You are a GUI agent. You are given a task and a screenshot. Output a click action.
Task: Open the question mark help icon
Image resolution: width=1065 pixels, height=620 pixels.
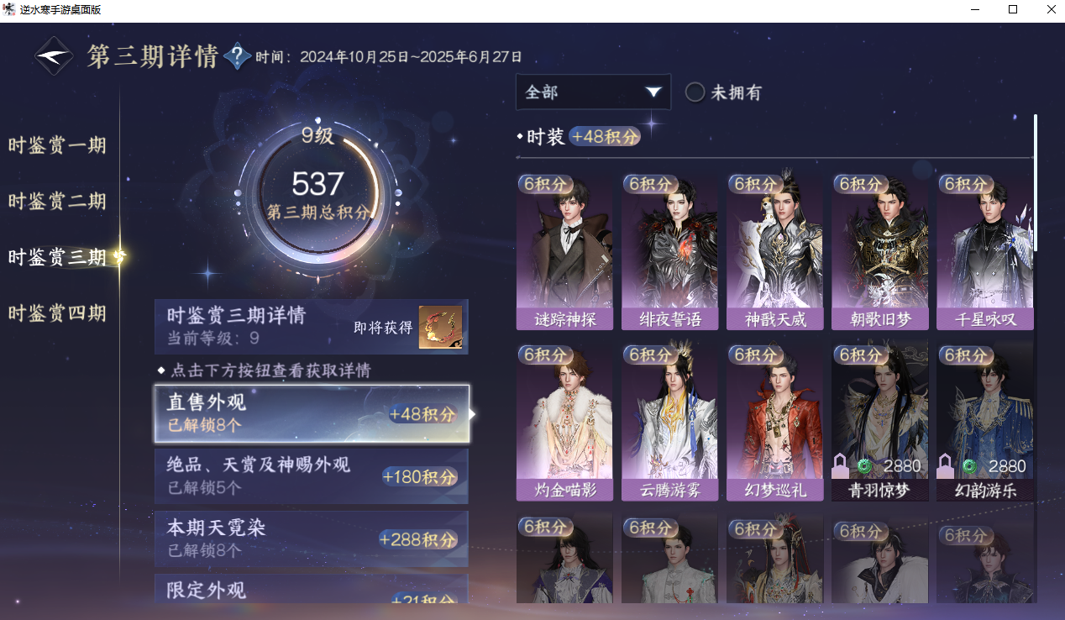(238, 56)
